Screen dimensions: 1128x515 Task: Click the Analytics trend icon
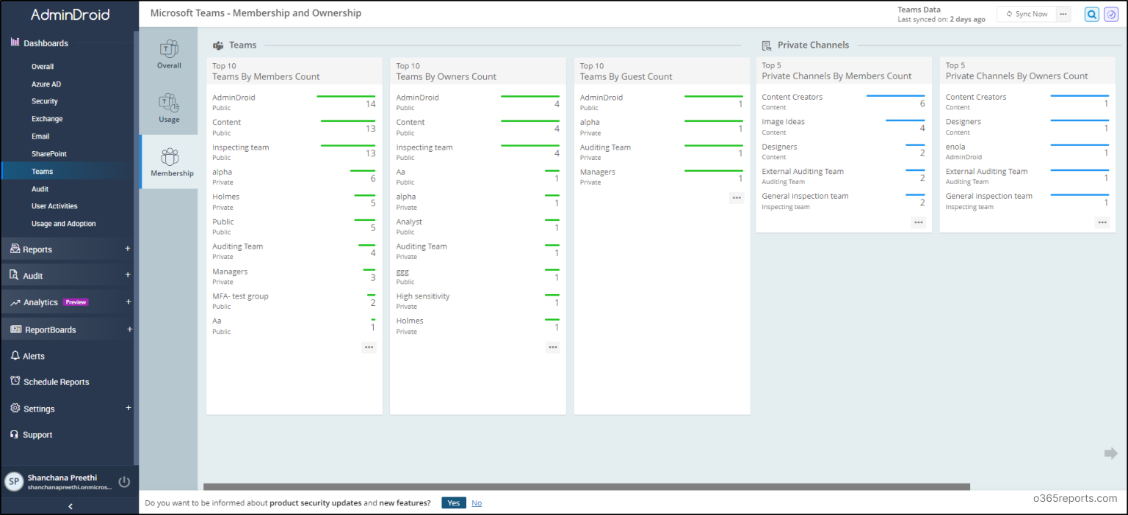point(15,302)
